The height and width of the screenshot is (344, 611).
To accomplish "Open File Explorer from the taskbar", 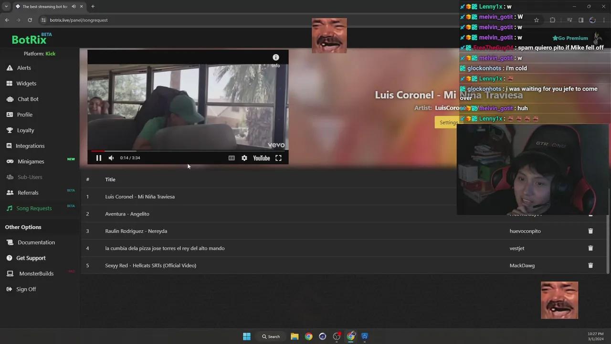I will tap(295, 336).
